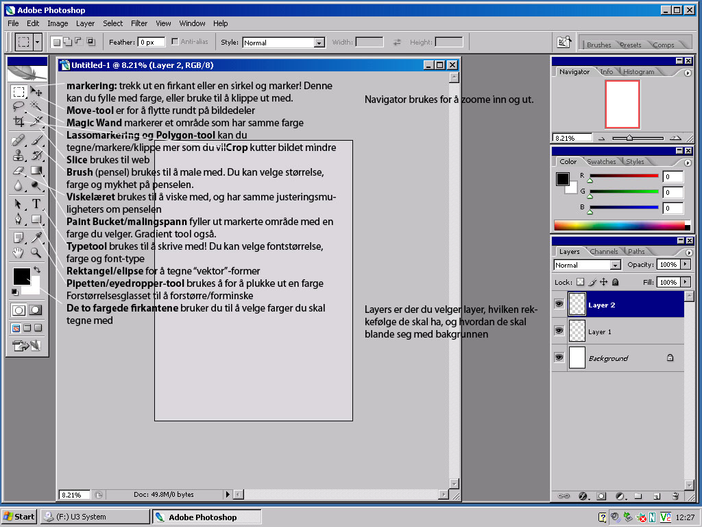Open (F:) U3 System taskbar button
Screen dimensions: 702x527
[95, 517]
